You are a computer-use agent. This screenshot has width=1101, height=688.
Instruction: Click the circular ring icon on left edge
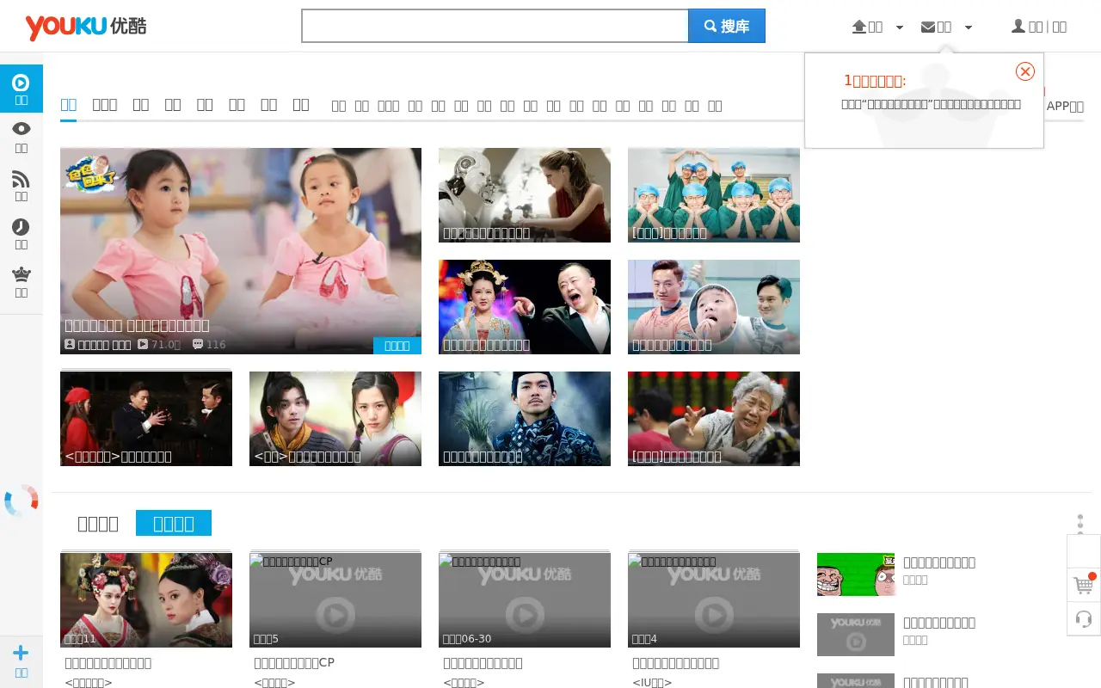pos(22,501)
